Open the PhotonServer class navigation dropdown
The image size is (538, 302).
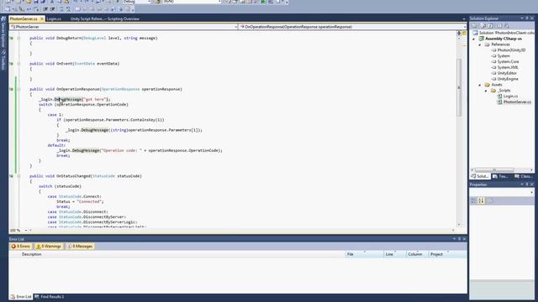tap(124, 27)
